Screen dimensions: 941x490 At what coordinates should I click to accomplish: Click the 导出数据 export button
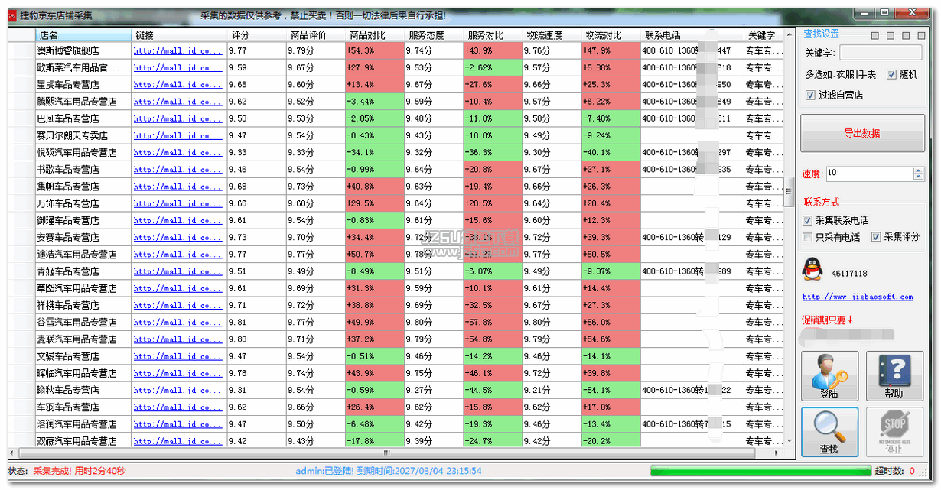pos(862,133)
